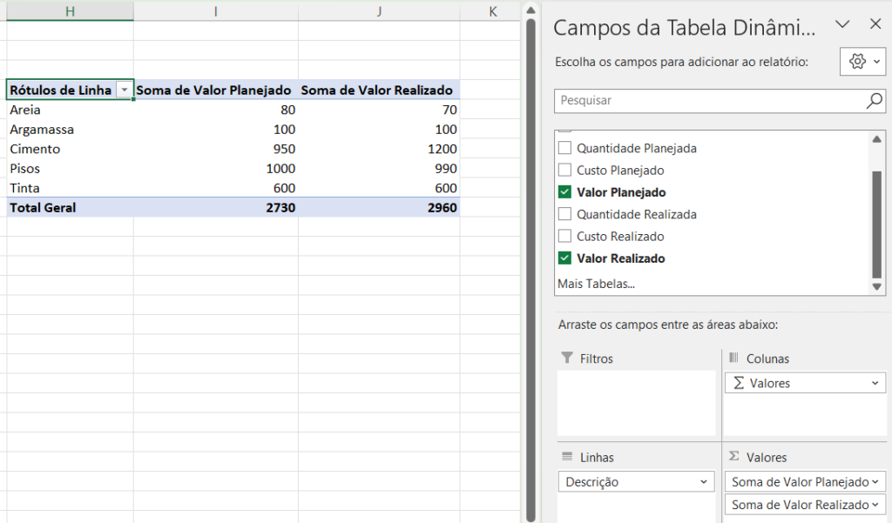Open Soma de Valor Realizado dropdown
892x523 pixels.
click(x=875, y=505)
